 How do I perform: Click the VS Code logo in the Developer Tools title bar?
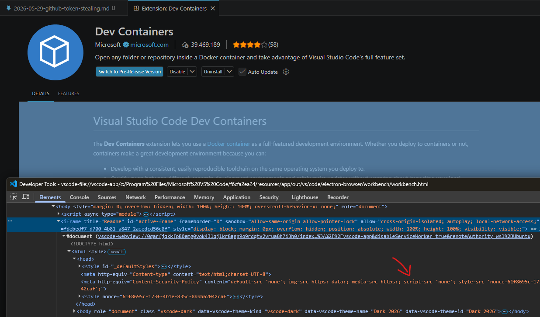coord(13,184)
